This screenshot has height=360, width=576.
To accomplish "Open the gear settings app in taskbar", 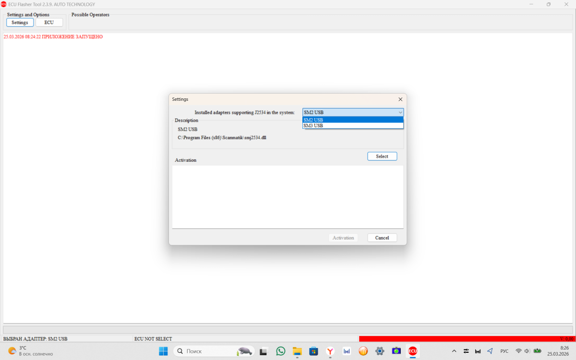I will click(x=380, y=351).
